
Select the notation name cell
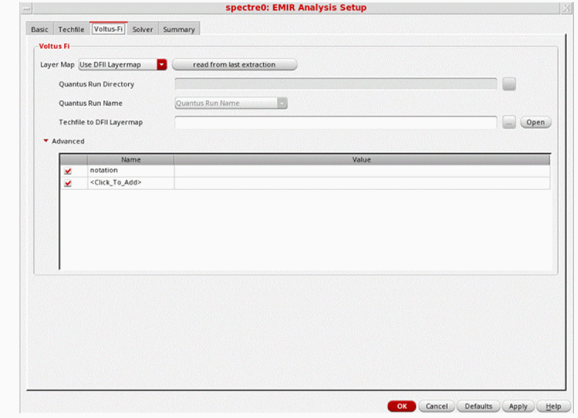(131, 171)
